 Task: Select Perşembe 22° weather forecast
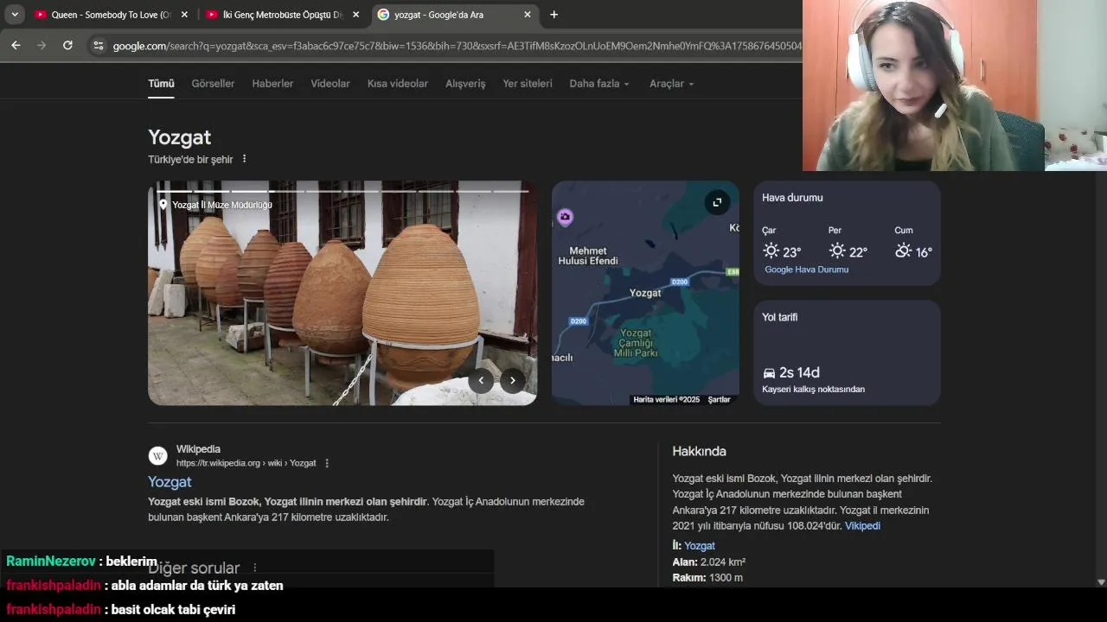click(848, 244)
